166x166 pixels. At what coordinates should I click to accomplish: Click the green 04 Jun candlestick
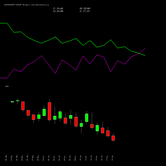60,115
